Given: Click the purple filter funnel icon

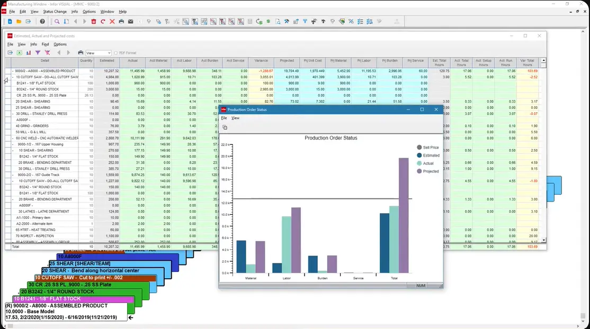Looking at the screenshot, I should pos(38,53).
